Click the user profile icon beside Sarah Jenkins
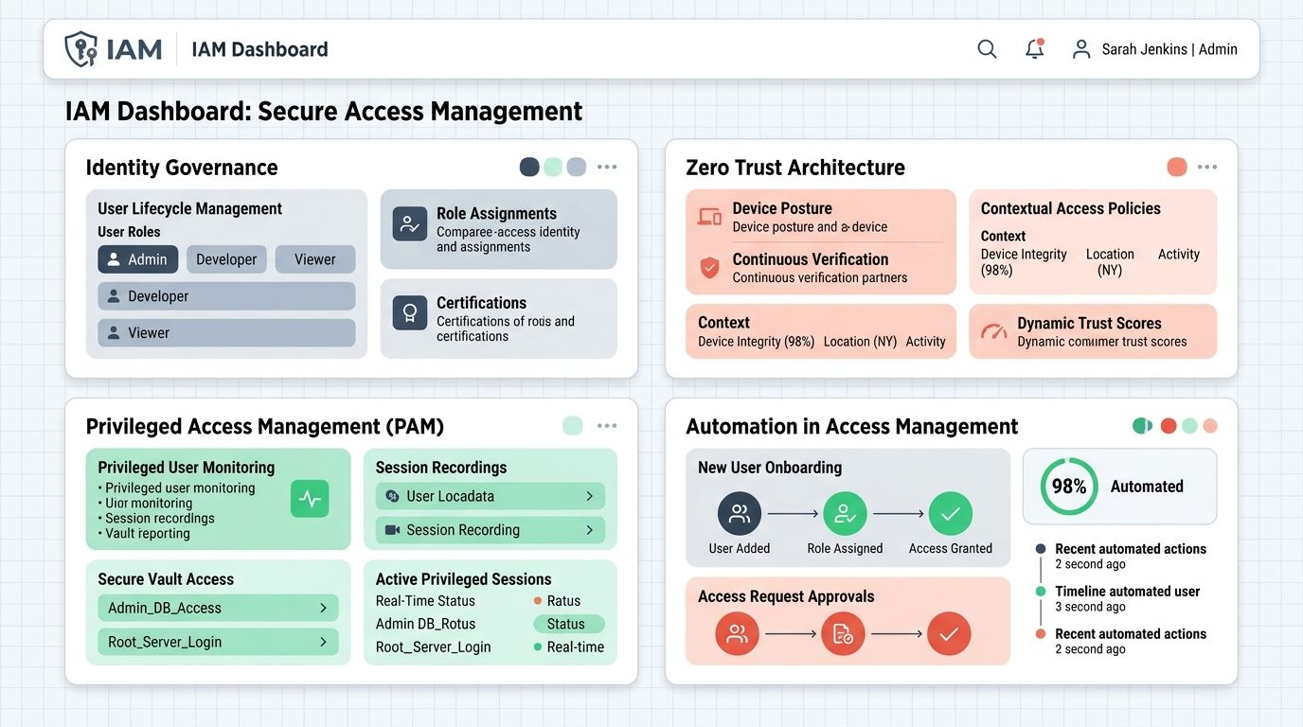1303x727 pixels. point(1080,49)
